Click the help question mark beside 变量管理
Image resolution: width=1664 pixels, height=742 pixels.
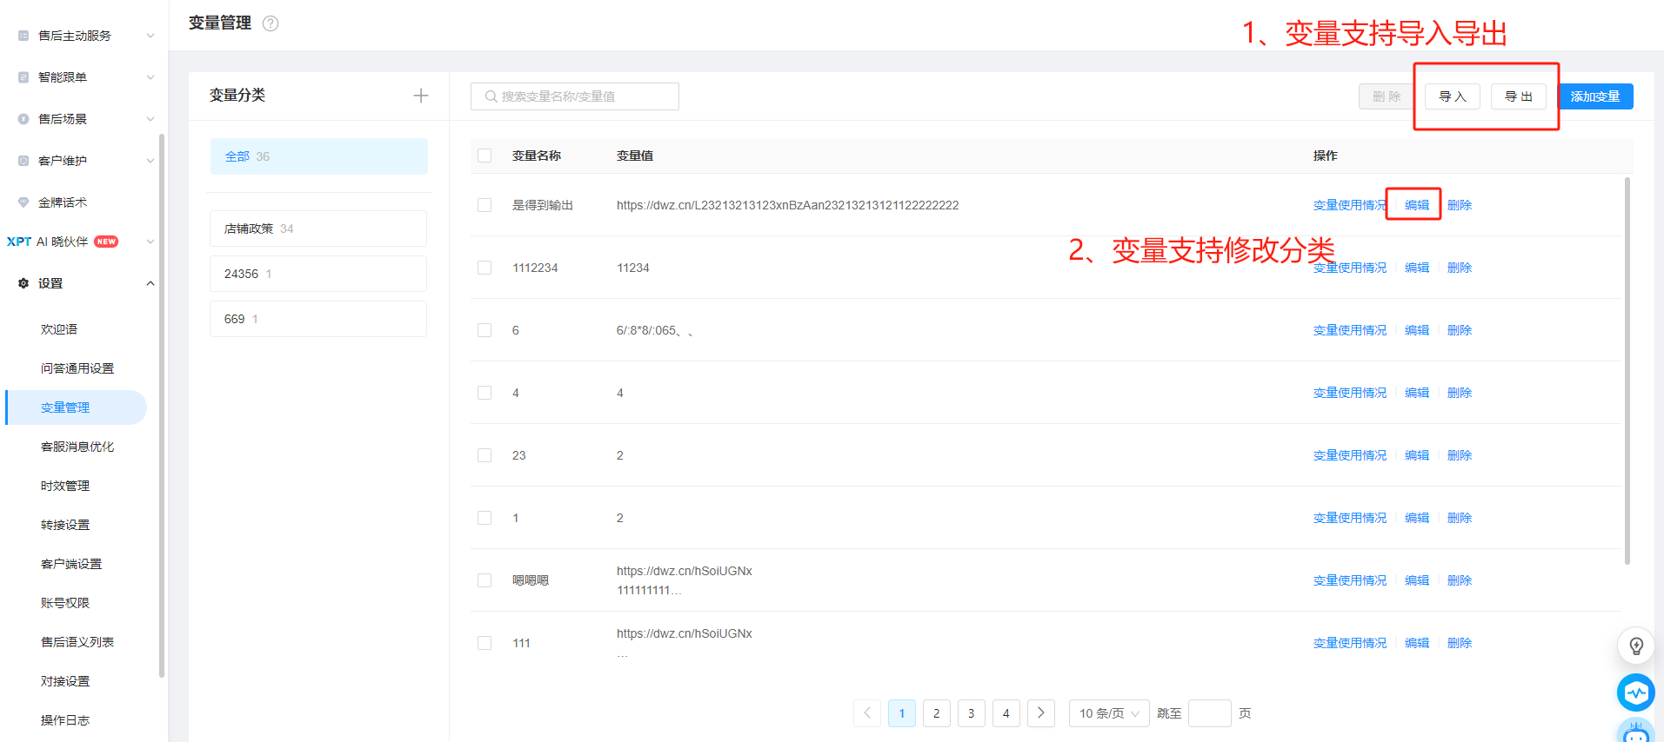271,23
